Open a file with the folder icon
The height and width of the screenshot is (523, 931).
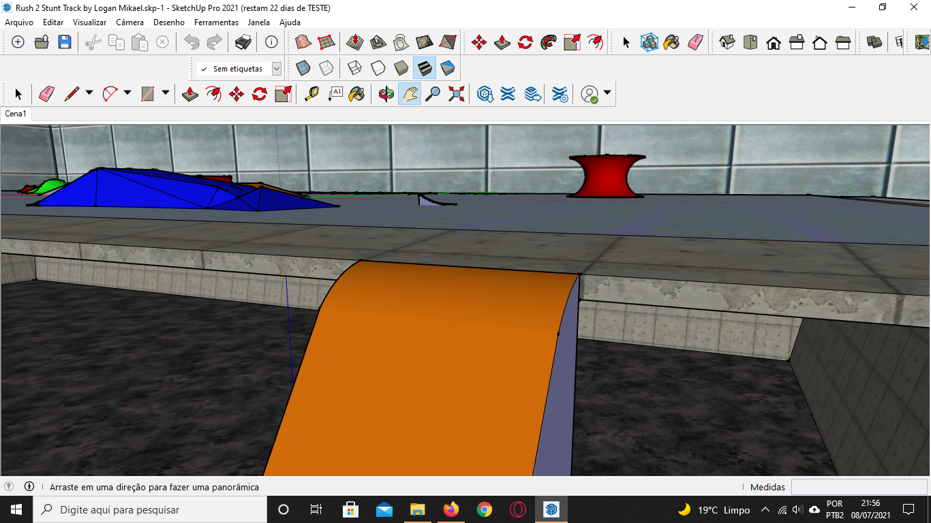[42, 42]
